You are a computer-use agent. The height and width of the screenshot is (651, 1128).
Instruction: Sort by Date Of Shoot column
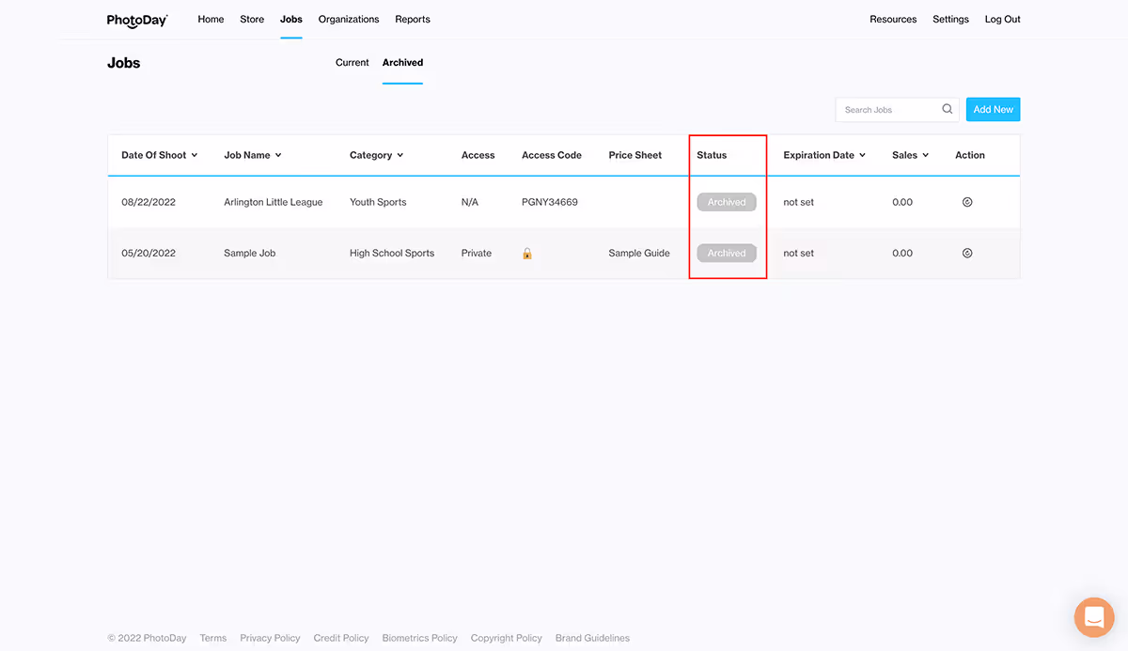pyautogui.click(x=159, y=155)
